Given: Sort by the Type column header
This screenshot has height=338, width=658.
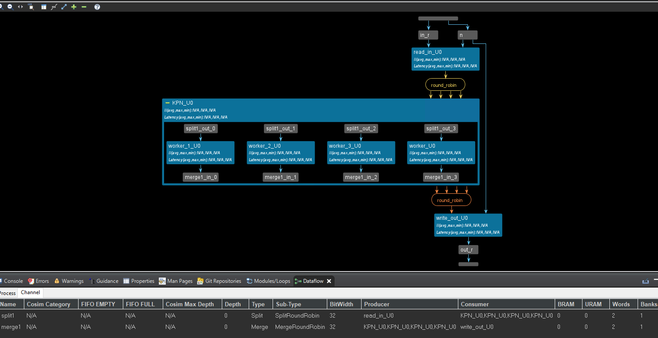Looking at the screenshot, I should click(261, 304).
